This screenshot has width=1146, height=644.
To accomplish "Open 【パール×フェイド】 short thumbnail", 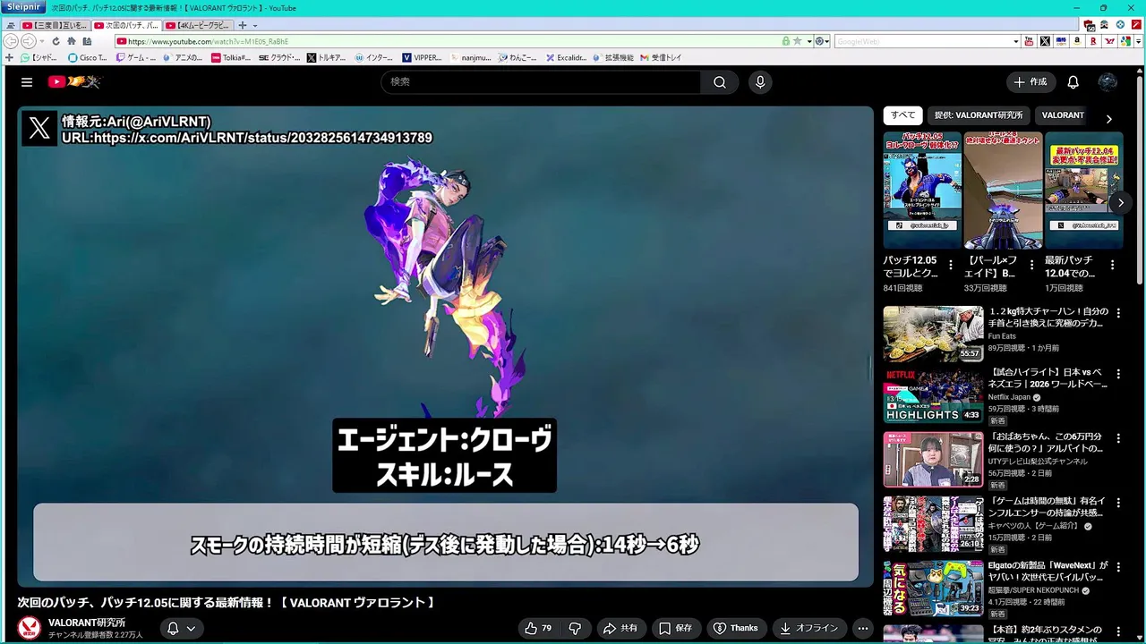I will 1003,191.
